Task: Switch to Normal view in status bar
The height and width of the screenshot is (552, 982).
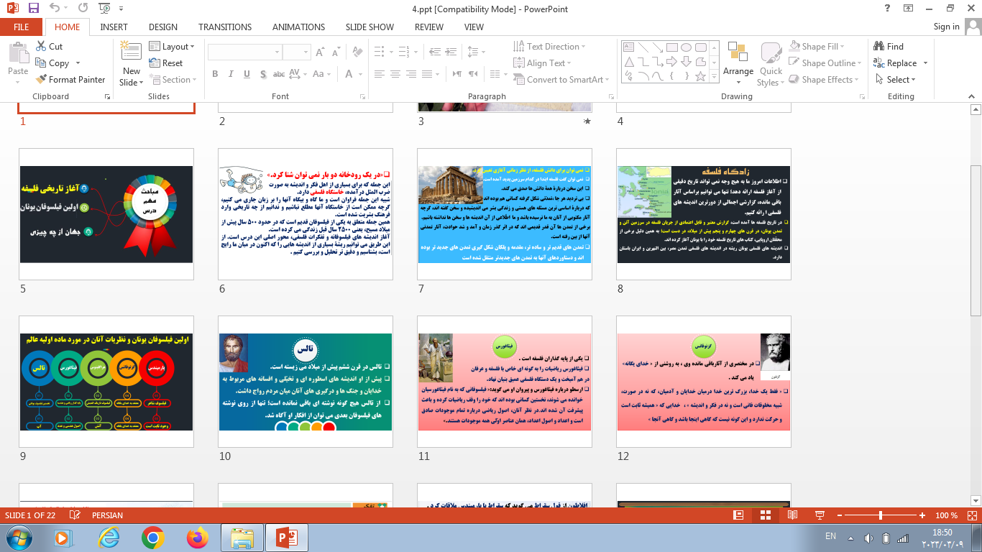Action: 738,515
